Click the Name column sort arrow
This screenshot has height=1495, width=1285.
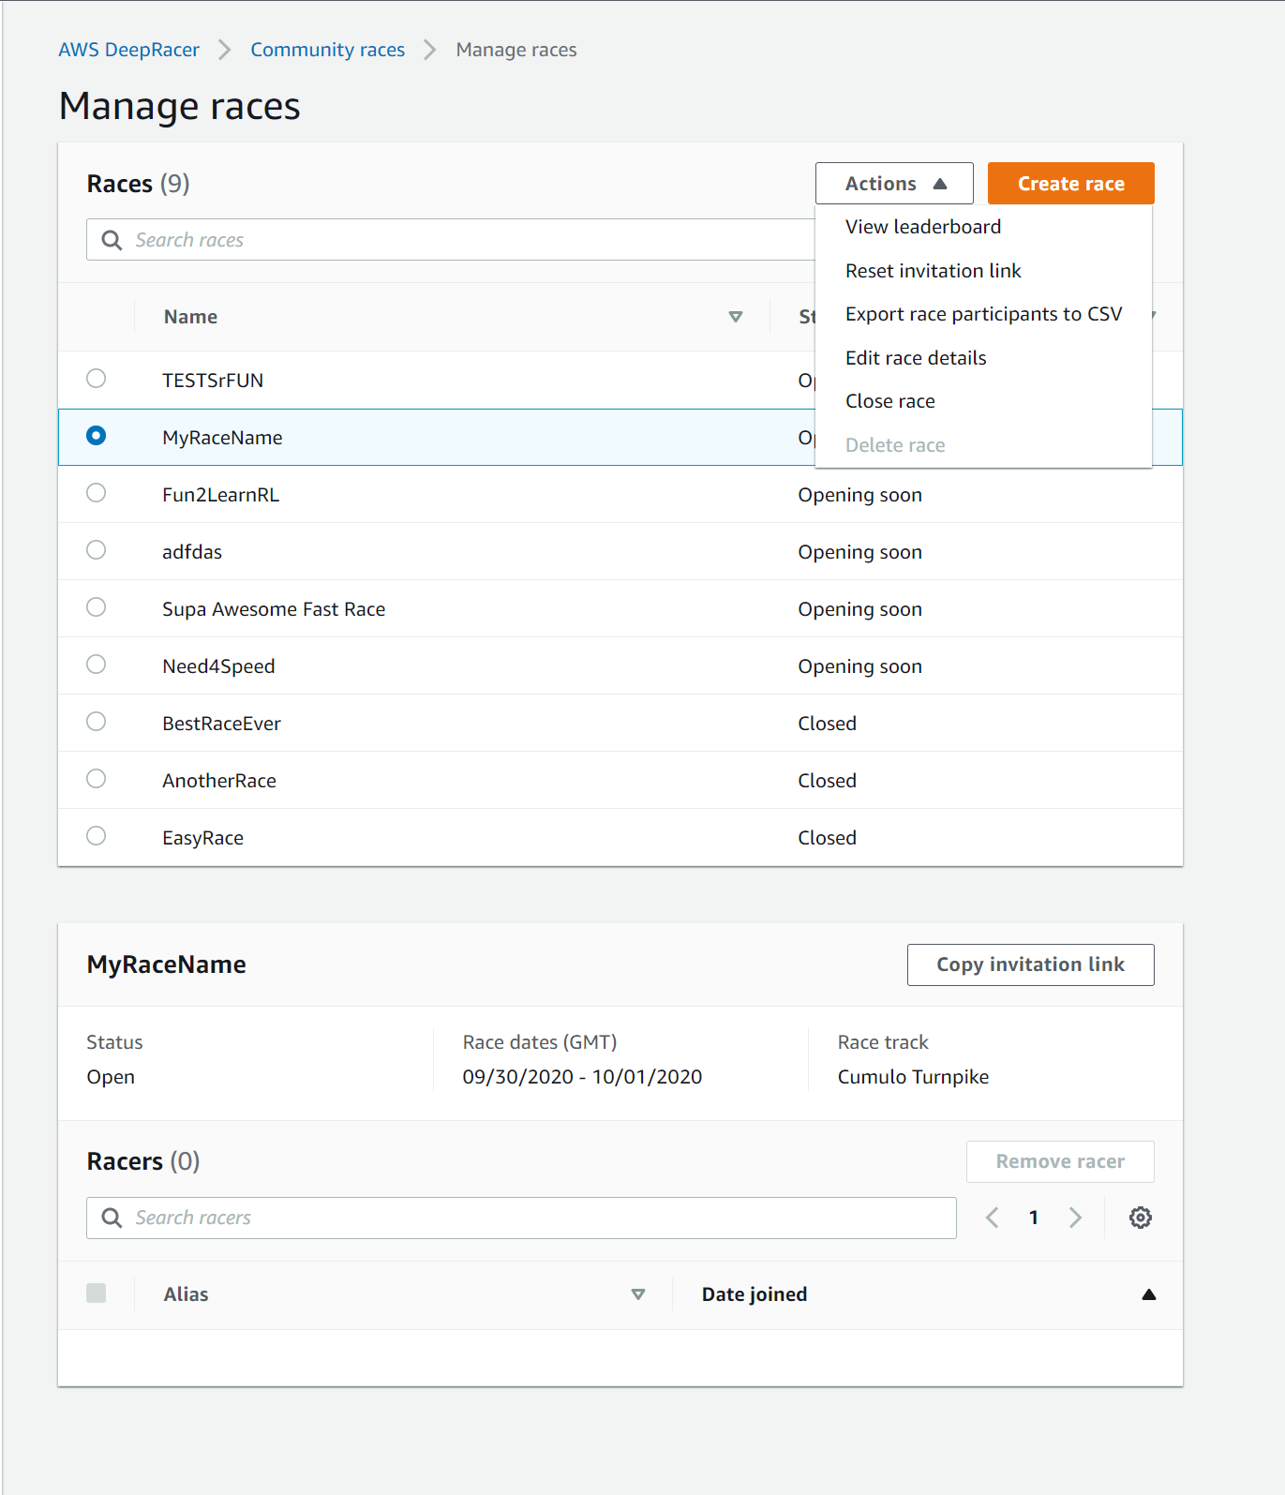coord(736,317)
